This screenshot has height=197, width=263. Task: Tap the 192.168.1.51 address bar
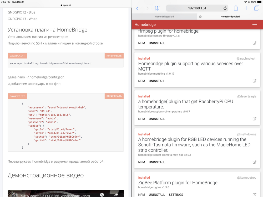point(197,8)
